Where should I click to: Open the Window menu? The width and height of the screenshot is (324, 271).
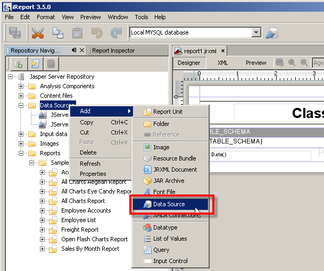click(118, 17)
